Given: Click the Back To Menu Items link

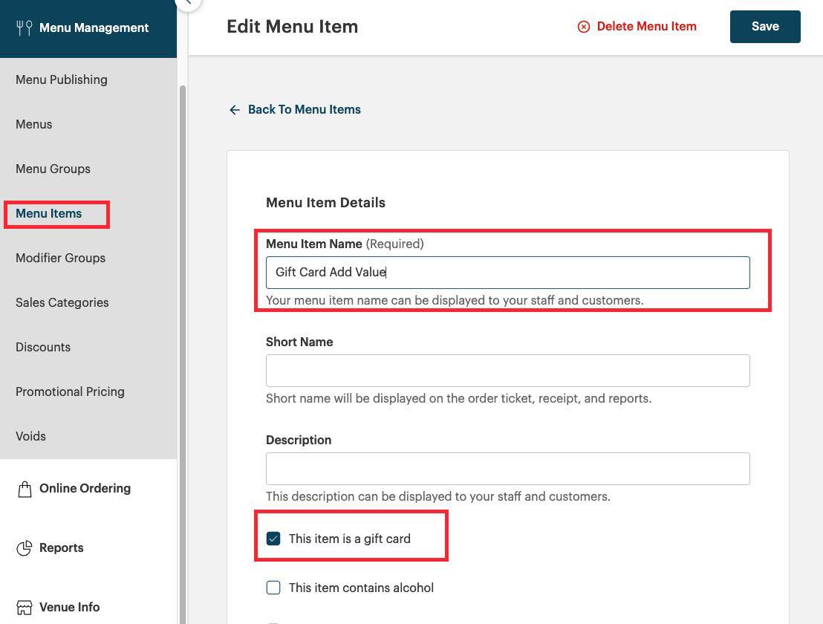Looking at the screenshot, I should click(x=304, y=109).
